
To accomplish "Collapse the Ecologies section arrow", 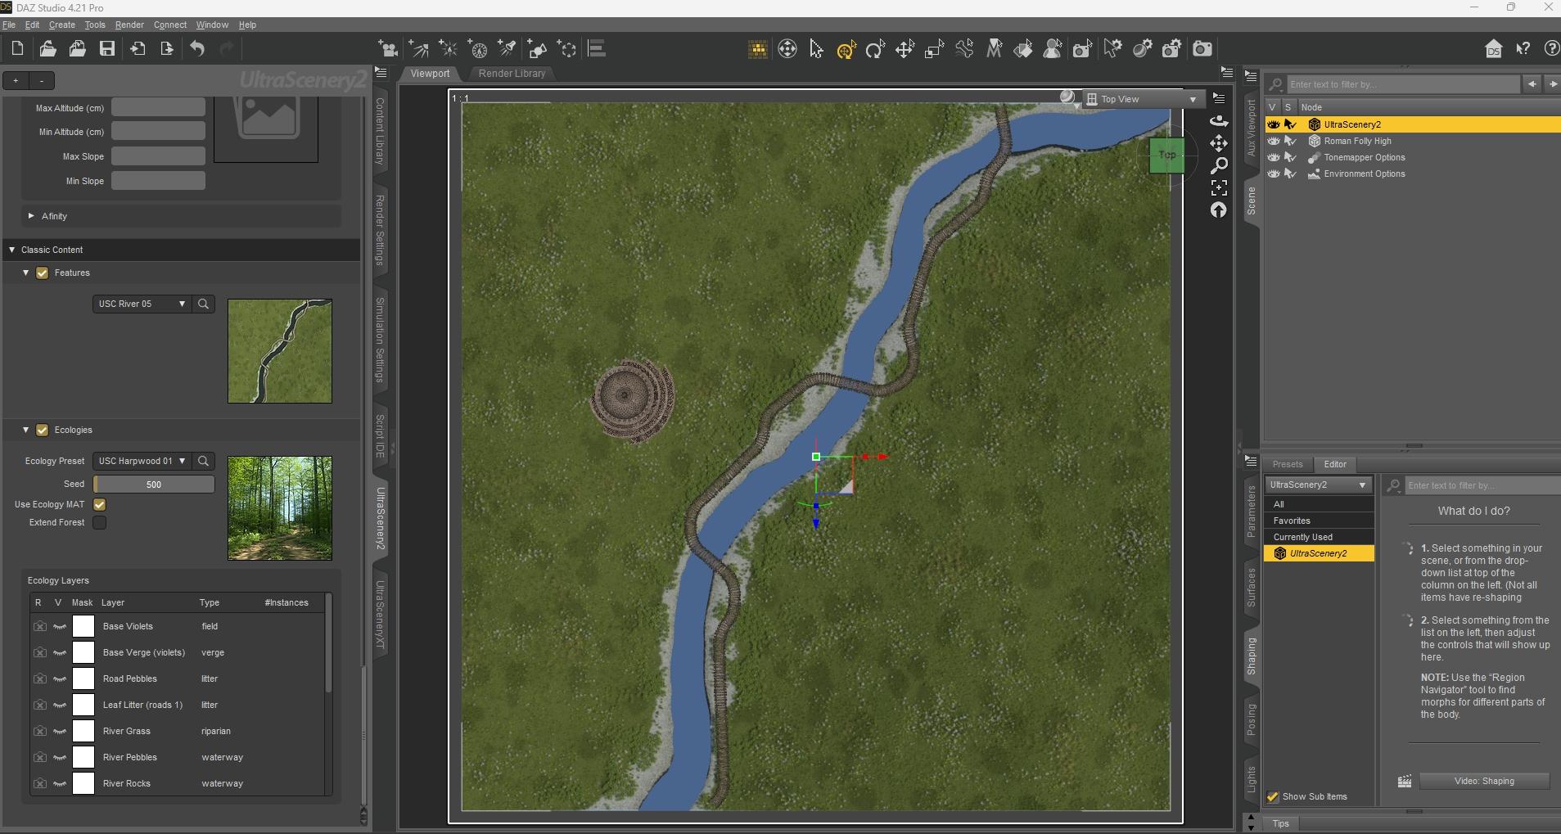I will pos(26,430).
